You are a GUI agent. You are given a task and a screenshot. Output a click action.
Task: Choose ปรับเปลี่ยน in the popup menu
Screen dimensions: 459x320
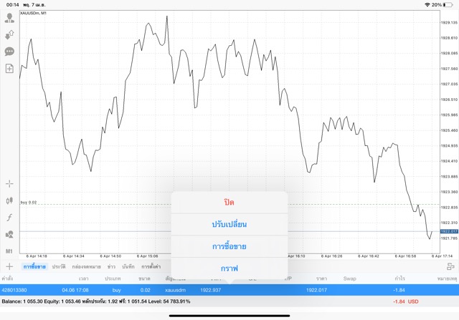(x=229, y=224)
